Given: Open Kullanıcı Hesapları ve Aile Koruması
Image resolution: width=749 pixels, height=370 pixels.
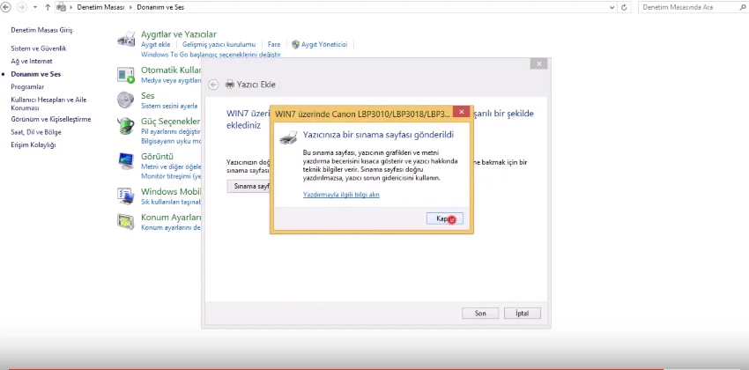Looking at the screenshot, I should 48,104.
